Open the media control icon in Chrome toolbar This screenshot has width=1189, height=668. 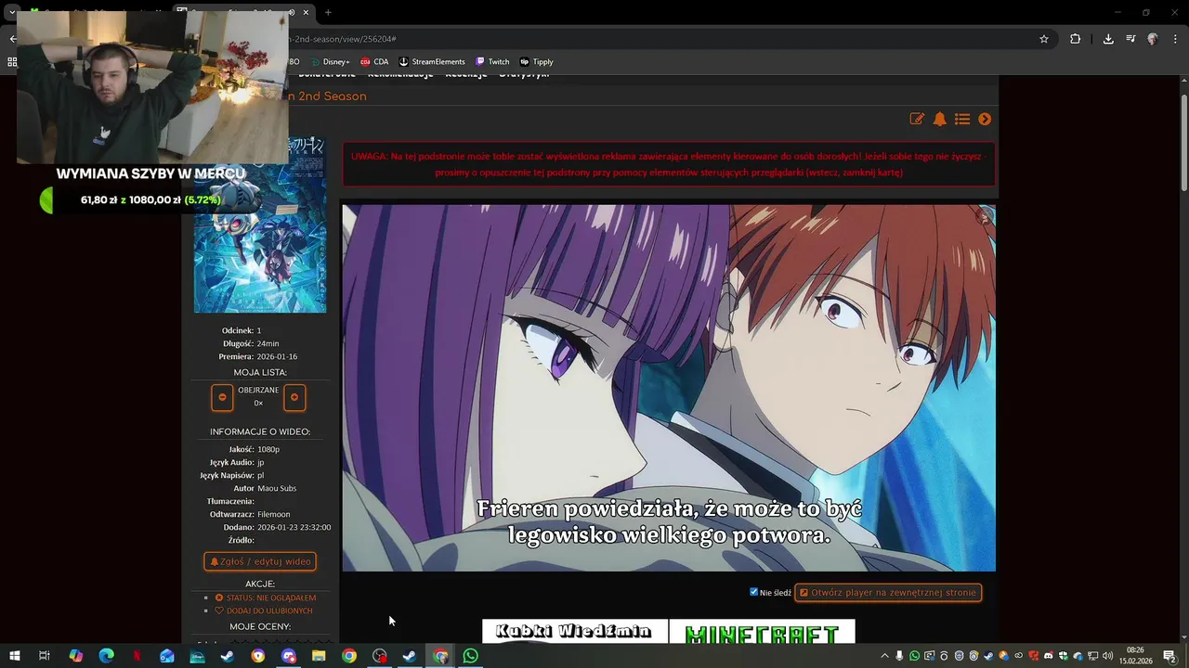1130,39
